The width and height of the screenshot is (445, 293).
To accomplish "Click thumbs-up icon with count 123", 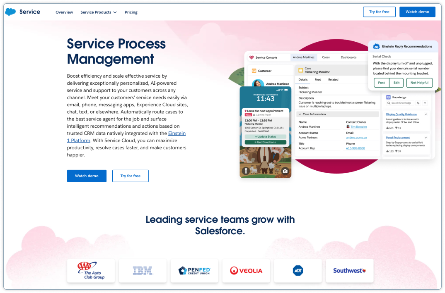I will [387, 151].
